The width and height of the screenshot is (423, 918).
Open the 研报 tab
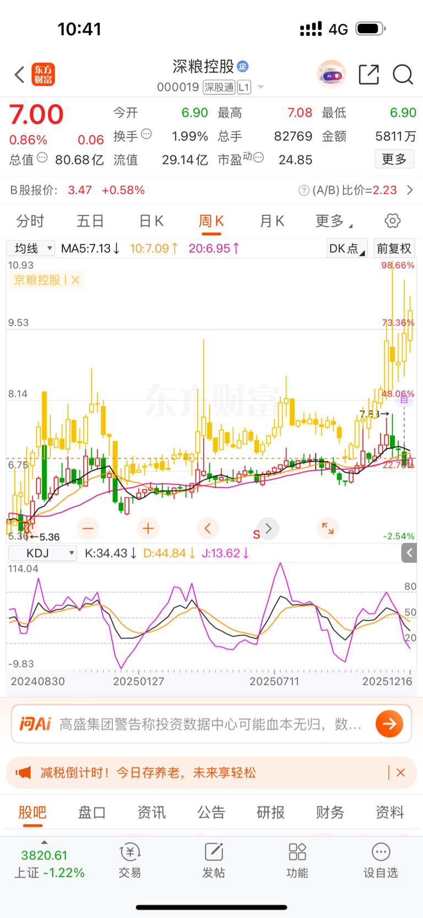[x=270, y=812]
